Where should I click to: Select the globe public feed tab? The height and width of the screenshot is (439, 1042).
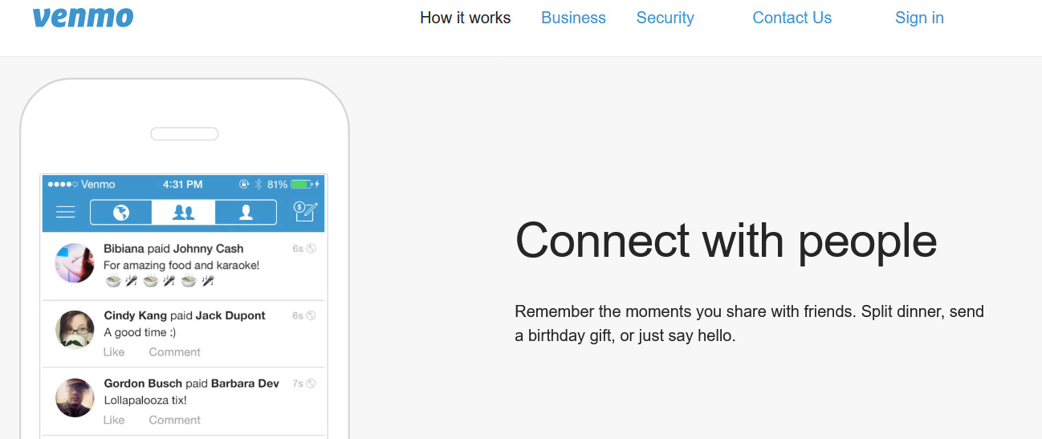point(121,212)
